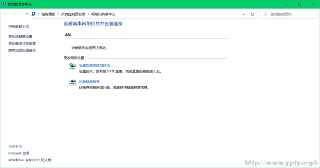Expand chevron after 所有控制面板项 breadcrumb
The image size is (320, 168).
point(88,14)
